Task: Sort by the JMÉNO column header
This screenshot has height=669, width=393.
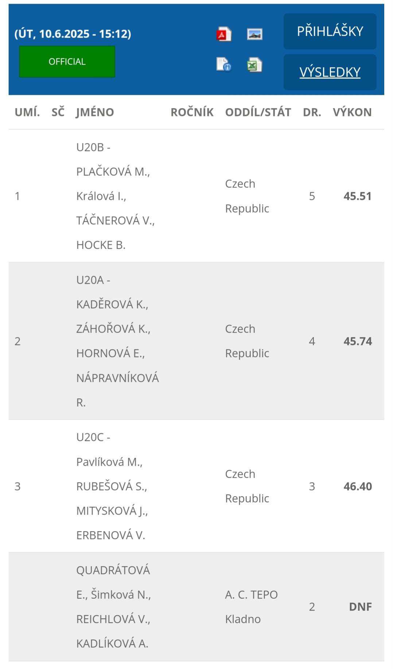Action: pyautogui.click(x=95, y=112)
